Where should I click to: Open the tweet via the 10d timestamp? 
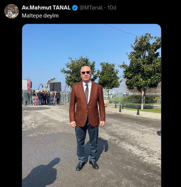coord(112,8)
